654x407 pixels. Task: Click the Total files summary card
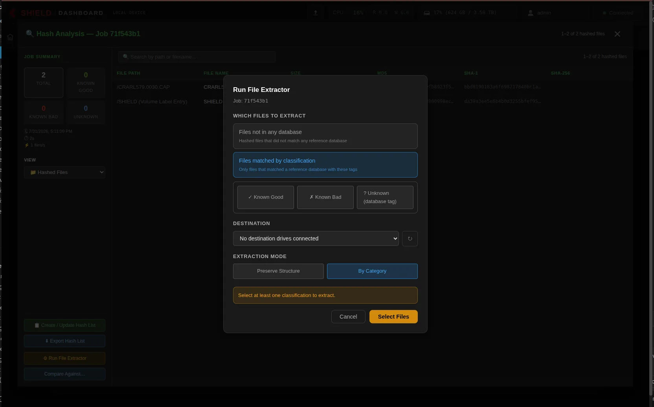(x=44, y=82)
